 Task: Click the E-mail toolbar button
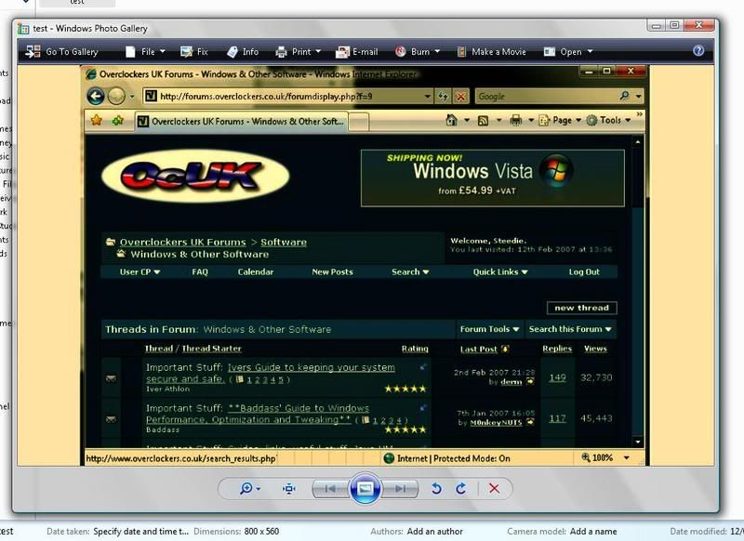(357, 52)
